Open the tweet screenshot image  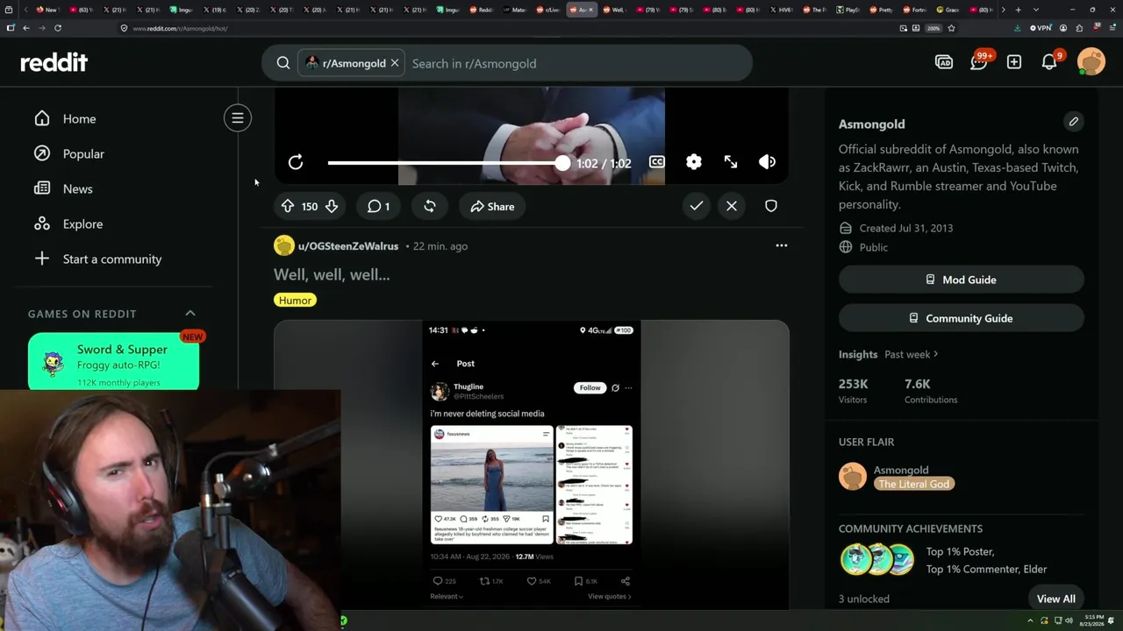click(532, 464)
